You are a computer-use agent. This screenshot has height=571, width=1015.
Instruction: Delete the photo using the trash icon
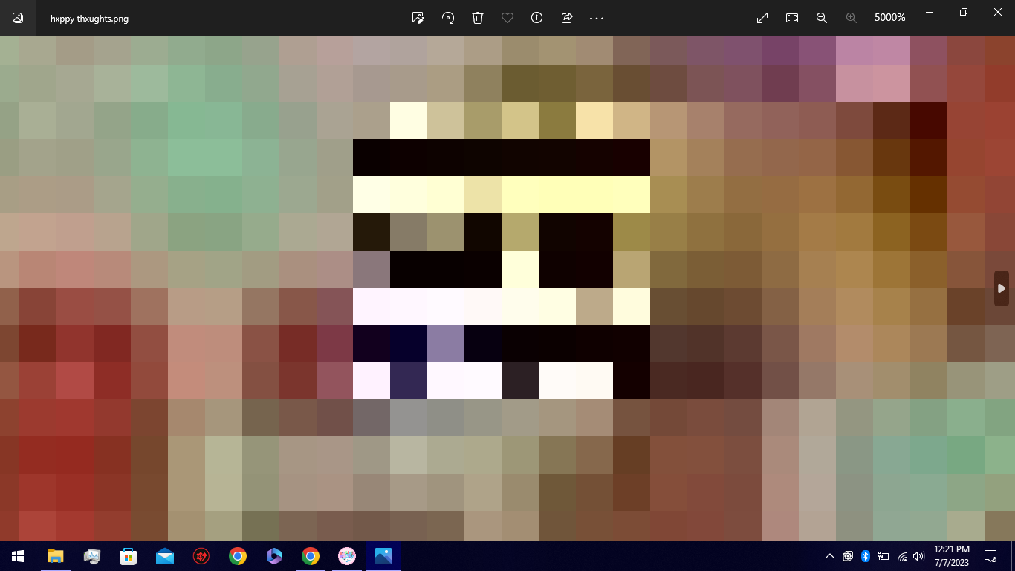pyautogui.click(x=478, y=18)
